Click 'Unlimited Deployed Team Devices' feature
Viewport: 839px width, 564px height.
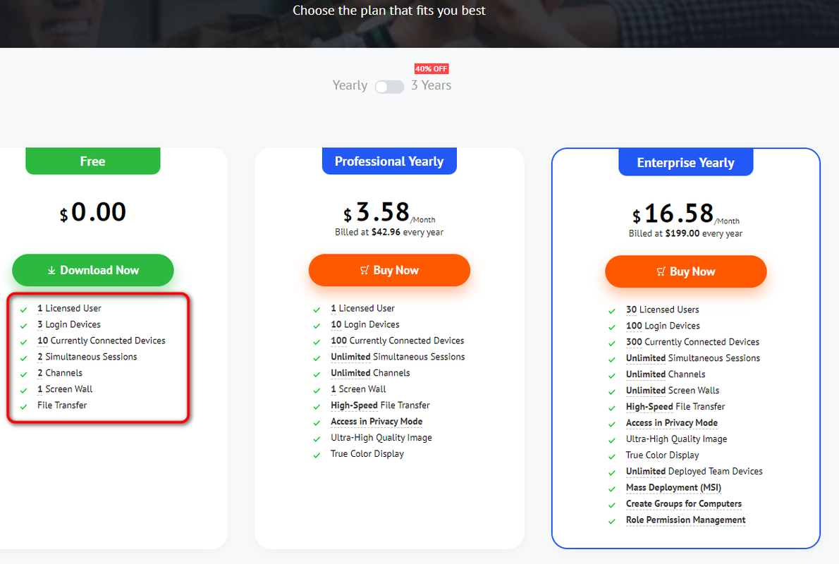694,471
